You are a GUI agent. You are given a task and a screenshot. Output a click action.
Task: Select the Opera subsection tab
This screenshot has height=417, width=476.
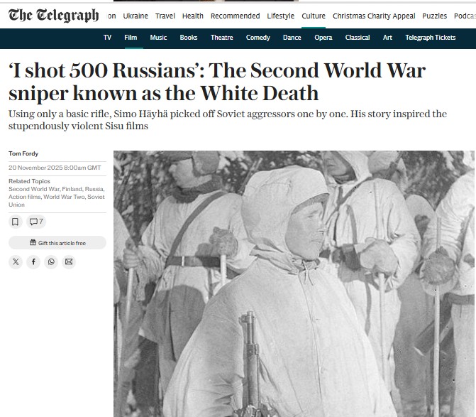pos(323,38)
